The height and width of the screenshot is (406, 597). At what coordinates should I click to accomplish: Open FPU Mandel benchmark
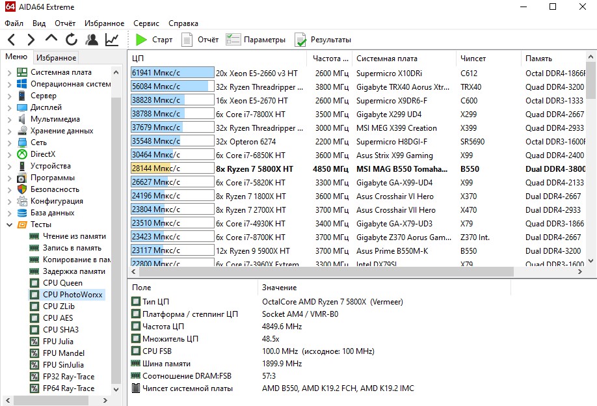64,353
